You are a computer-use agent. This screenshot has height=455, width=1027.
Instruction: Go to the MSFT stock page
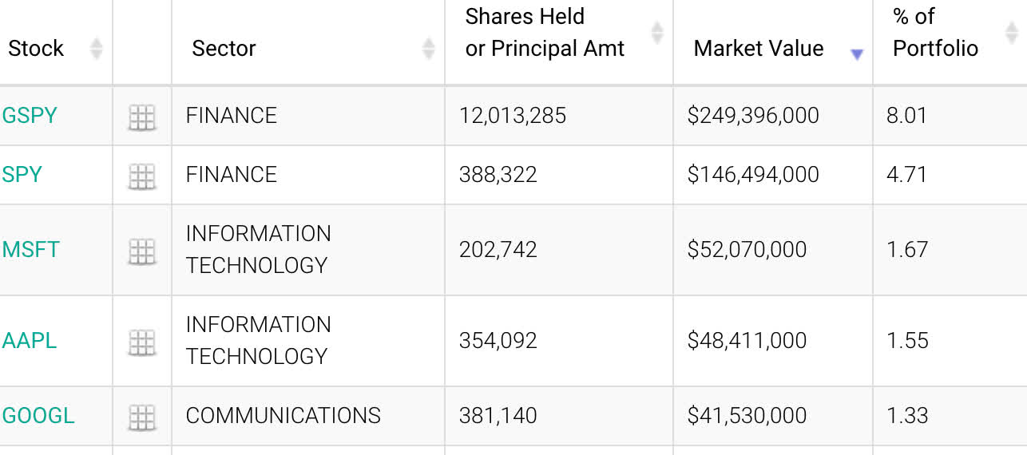(30, 250)
